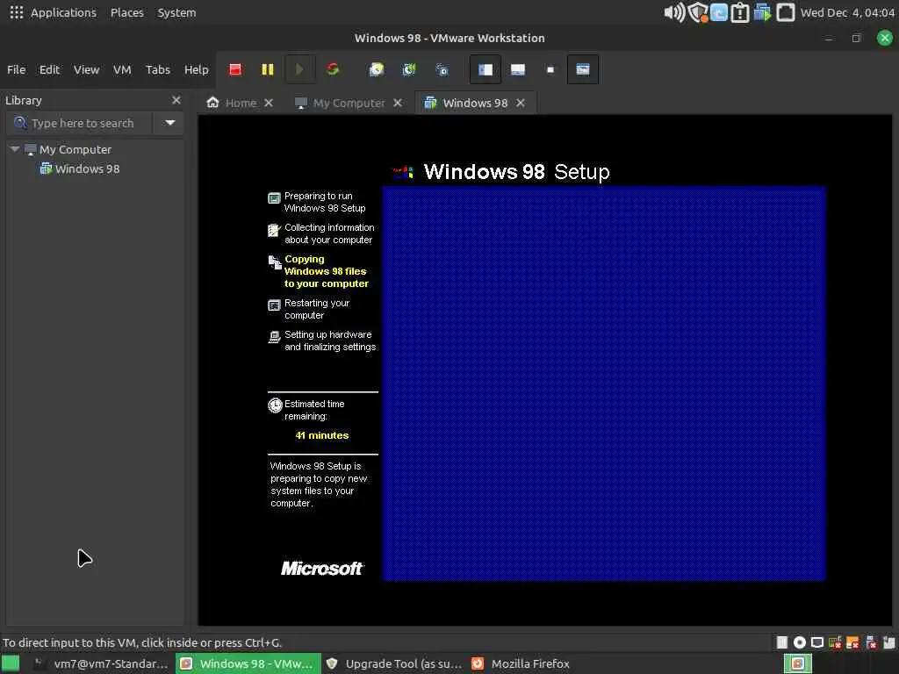
Task: Click the VMware tray icon
Action: pos(762,12)
